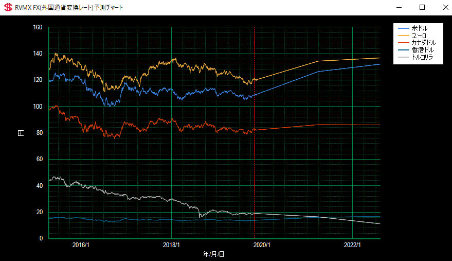Click the 0 value on the y-axis
This screenshot has width=452, height=261.
point(41,238)
